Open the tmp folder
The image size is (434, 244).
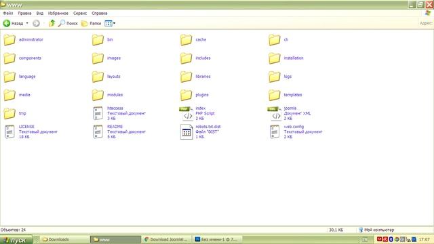coord(15,113)
